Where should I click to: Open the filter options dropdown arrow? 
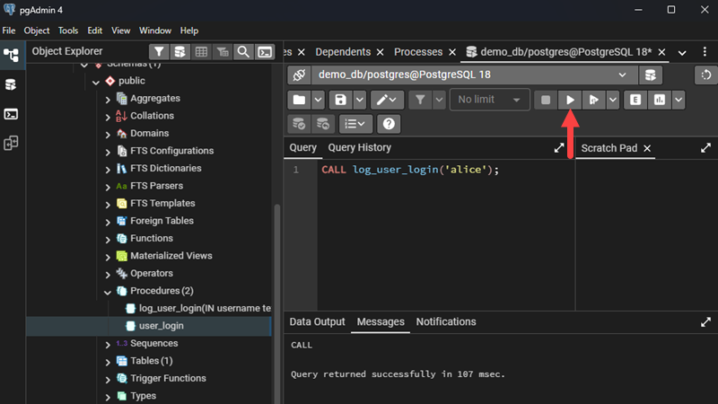click(x=439, y=100)
